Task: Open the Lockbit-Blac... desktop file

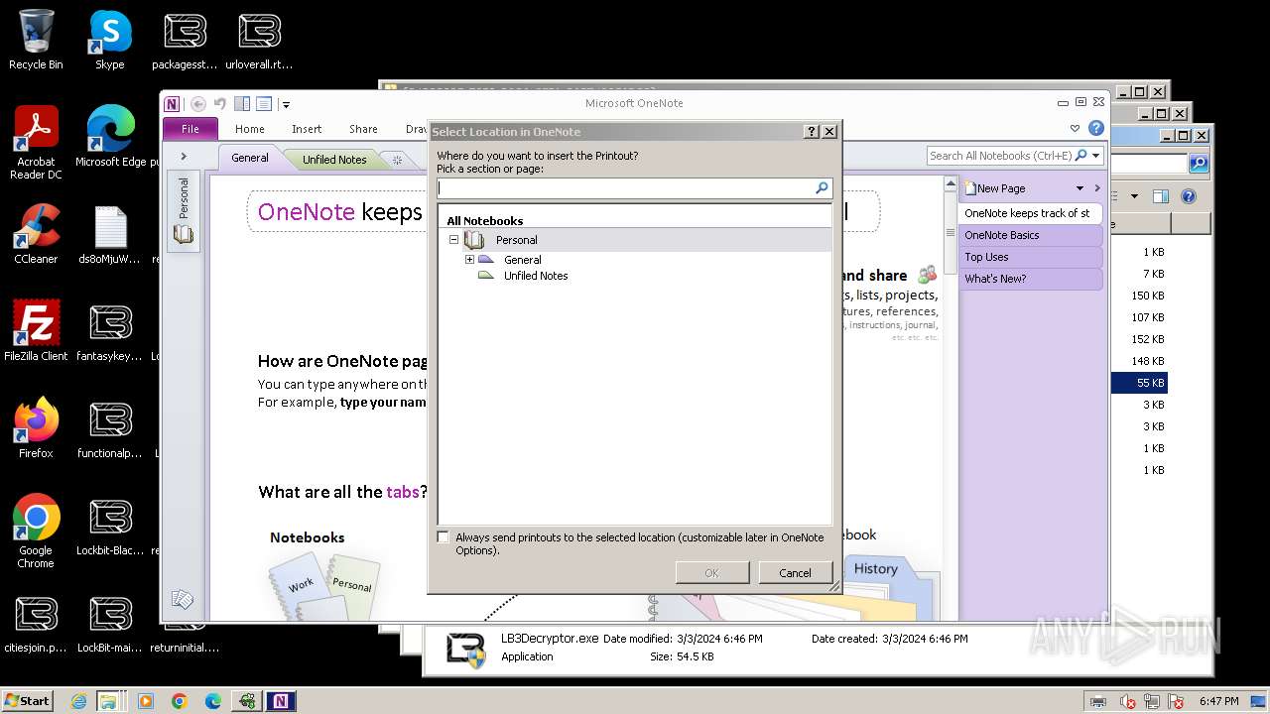Action: click(x=110, y=526)
